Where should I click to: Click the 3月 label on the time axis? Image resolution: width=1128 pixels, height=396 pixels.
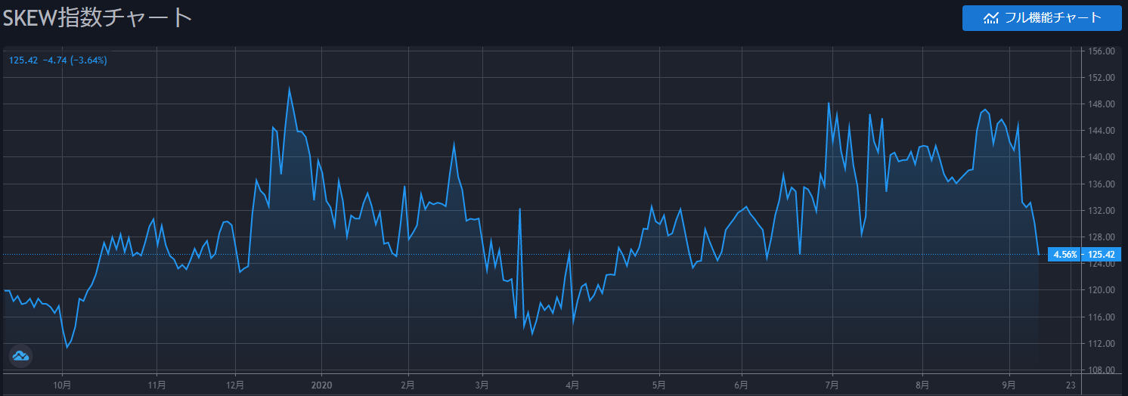coord(481,384)
